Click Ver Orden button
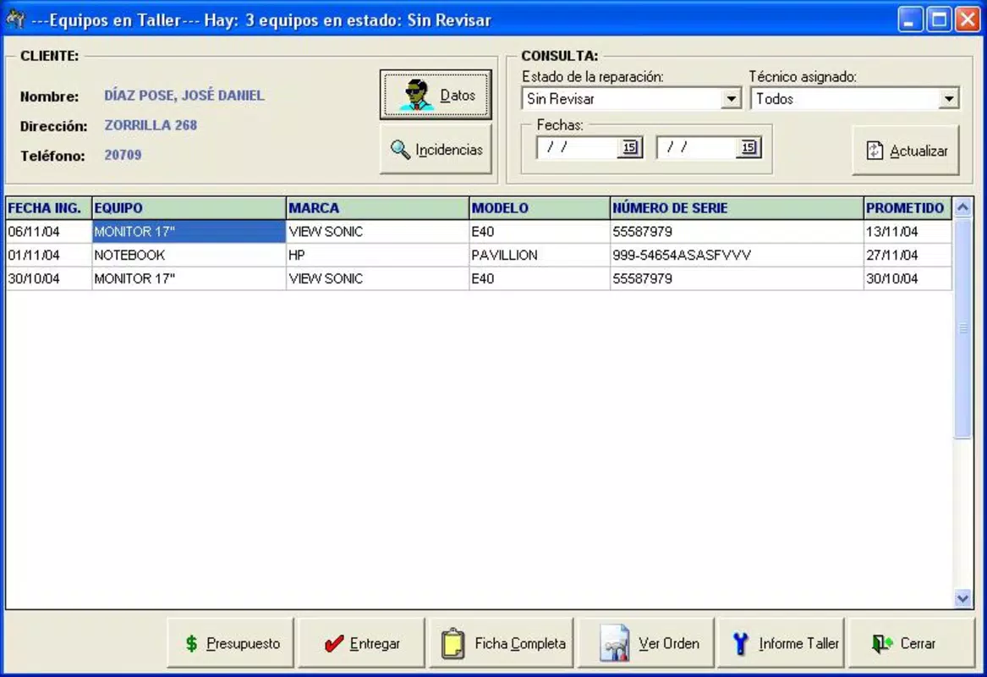 (x=646, y=643)
